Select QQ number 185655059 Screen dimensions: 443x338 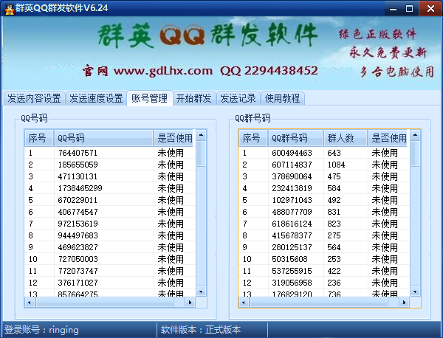pos(78,165)
